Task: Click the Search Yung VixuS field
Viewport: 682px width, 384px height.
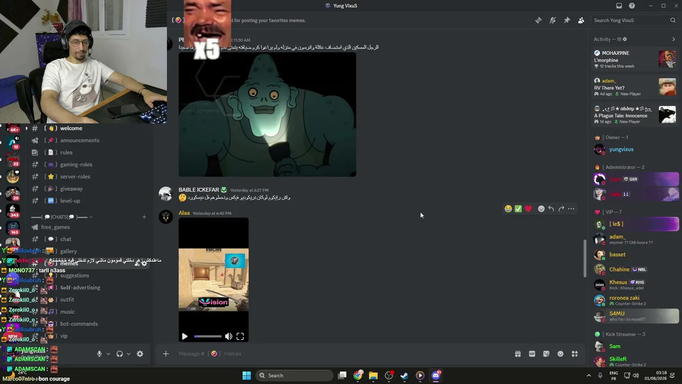Action: click(634, 20)
